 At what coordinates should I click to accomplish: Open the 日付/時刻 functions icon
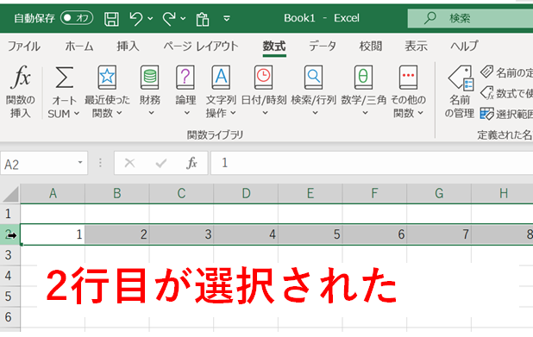point(263,78)
